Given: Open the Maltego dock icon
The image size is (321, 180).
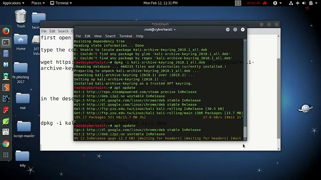Looking at the screenshot, I should (6, 99).
